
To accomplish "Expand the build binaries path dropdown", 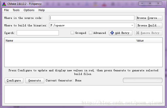I will click(x=132, y=25).
